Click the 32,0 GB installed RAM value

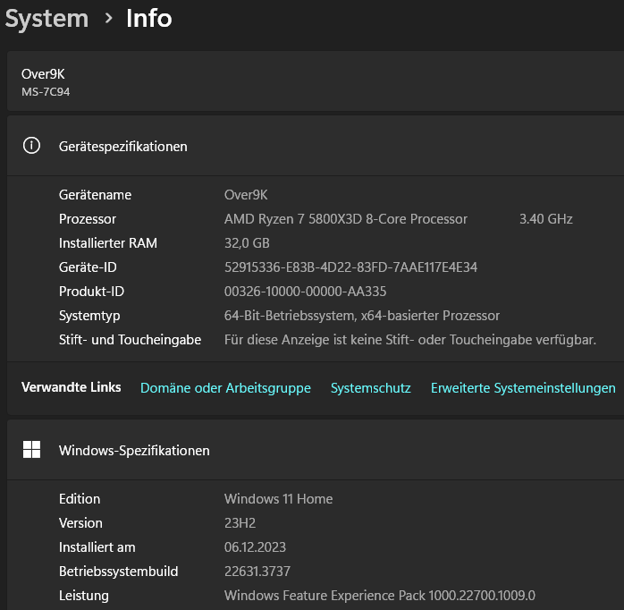247,243
